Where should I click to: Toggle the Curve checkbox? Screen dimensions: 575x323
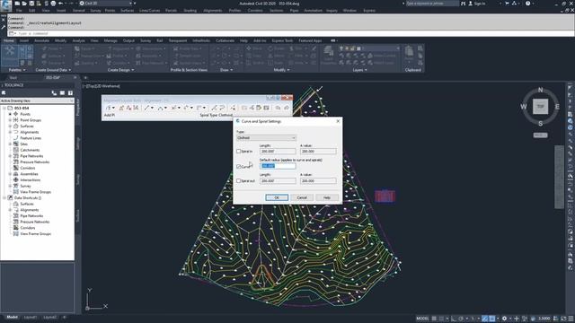(239, 166)
